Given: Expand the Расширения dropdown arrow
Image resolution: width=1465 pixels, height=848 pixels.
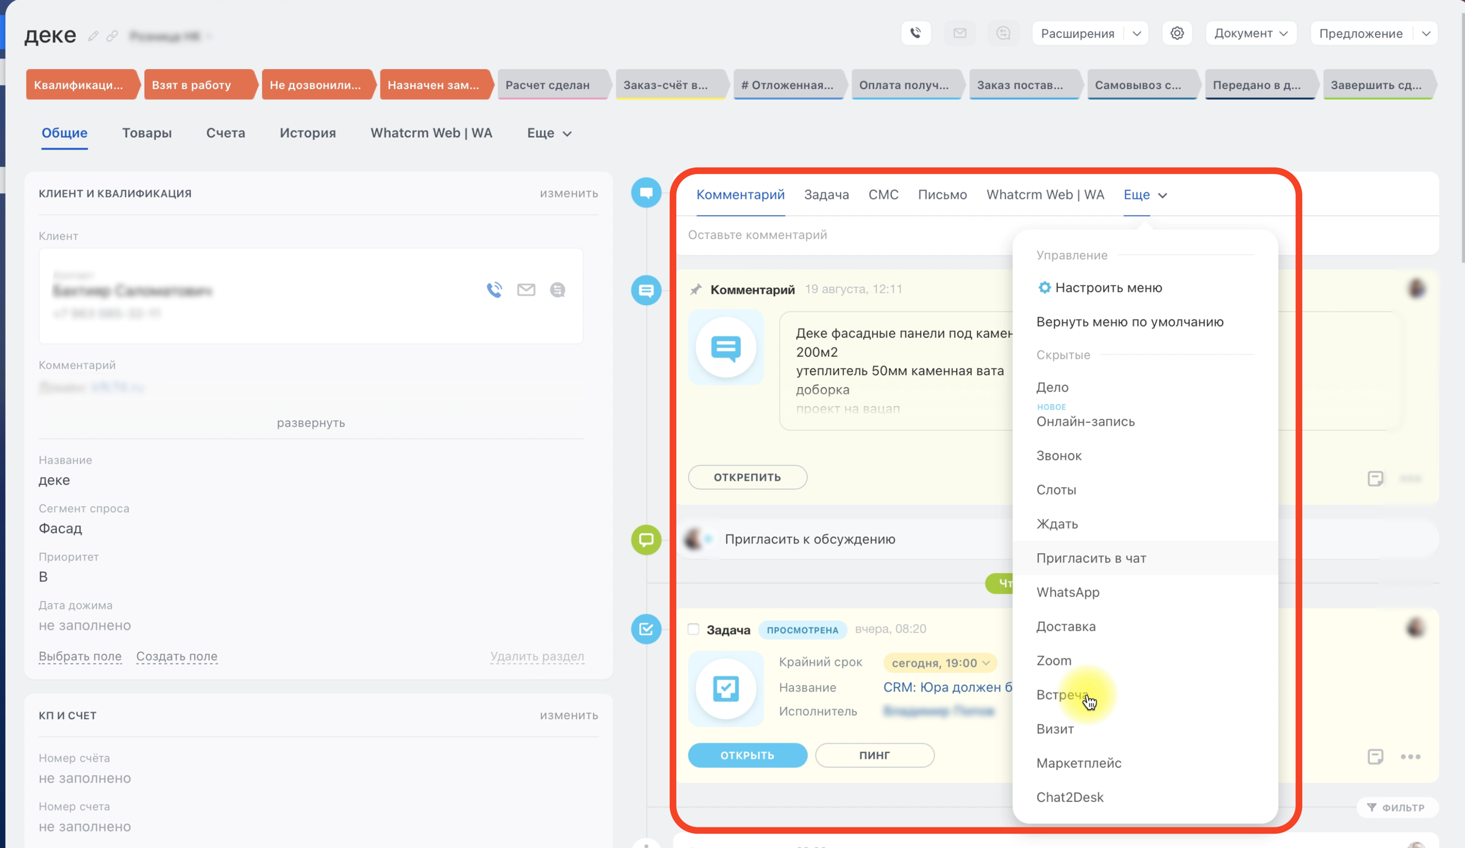Looking at the screenshot, I should click(1136, 33).
